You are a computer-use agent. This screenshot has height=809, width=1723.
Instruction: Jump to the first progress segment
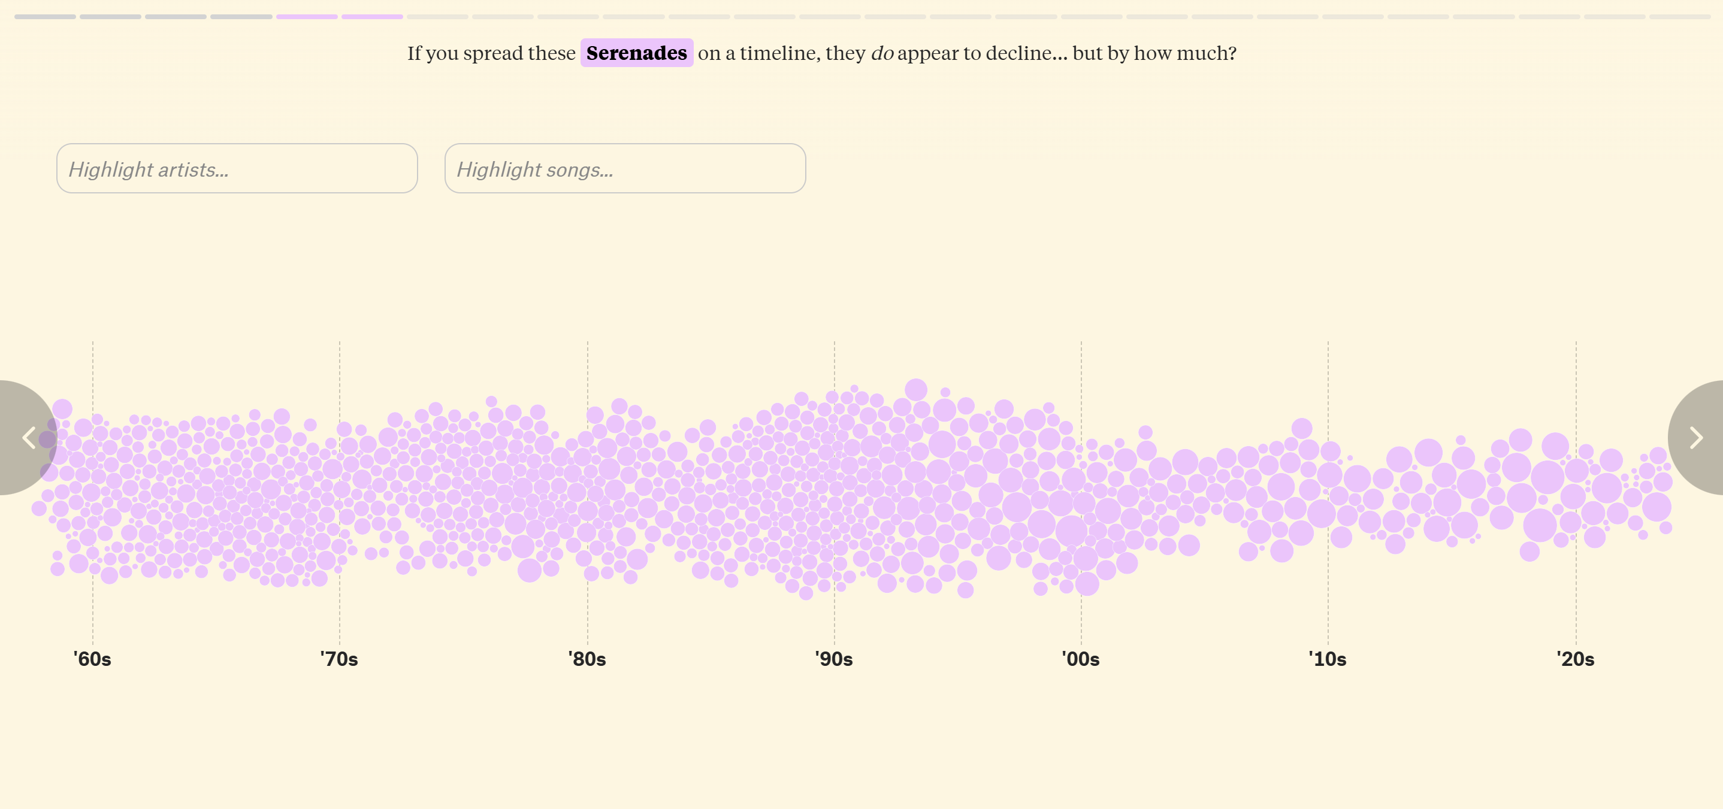pos(45,17)
